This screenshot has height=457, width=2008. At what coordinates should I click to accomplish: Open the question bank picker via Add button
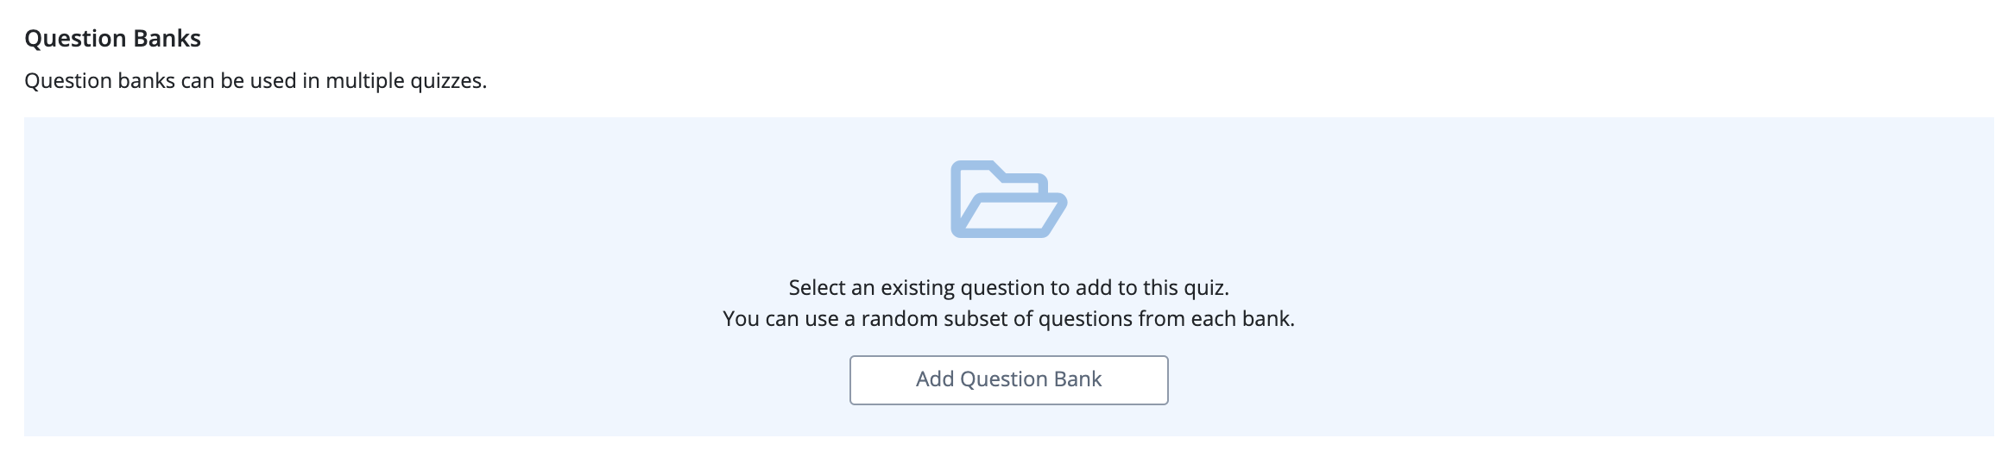pyautogui.click(x=1008, y=379)
